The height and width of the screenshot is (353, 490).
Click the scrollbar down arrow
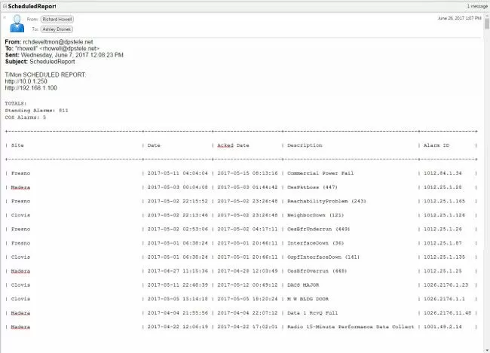click(x=485, y=348)
